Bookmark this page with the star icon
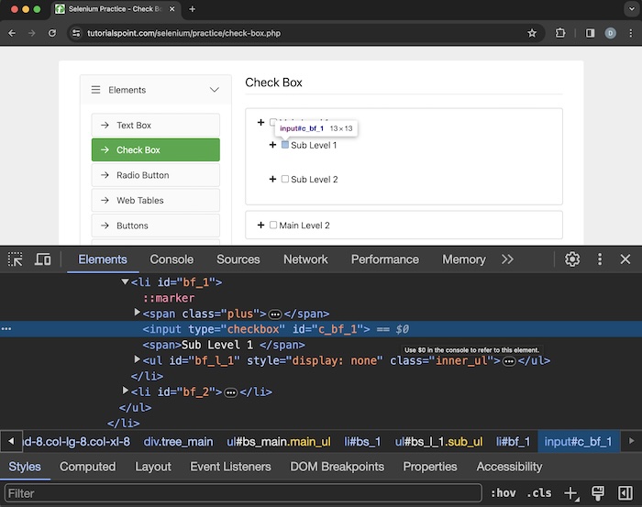This screenshot has height=507, width=642. click(x=532, y=33)
